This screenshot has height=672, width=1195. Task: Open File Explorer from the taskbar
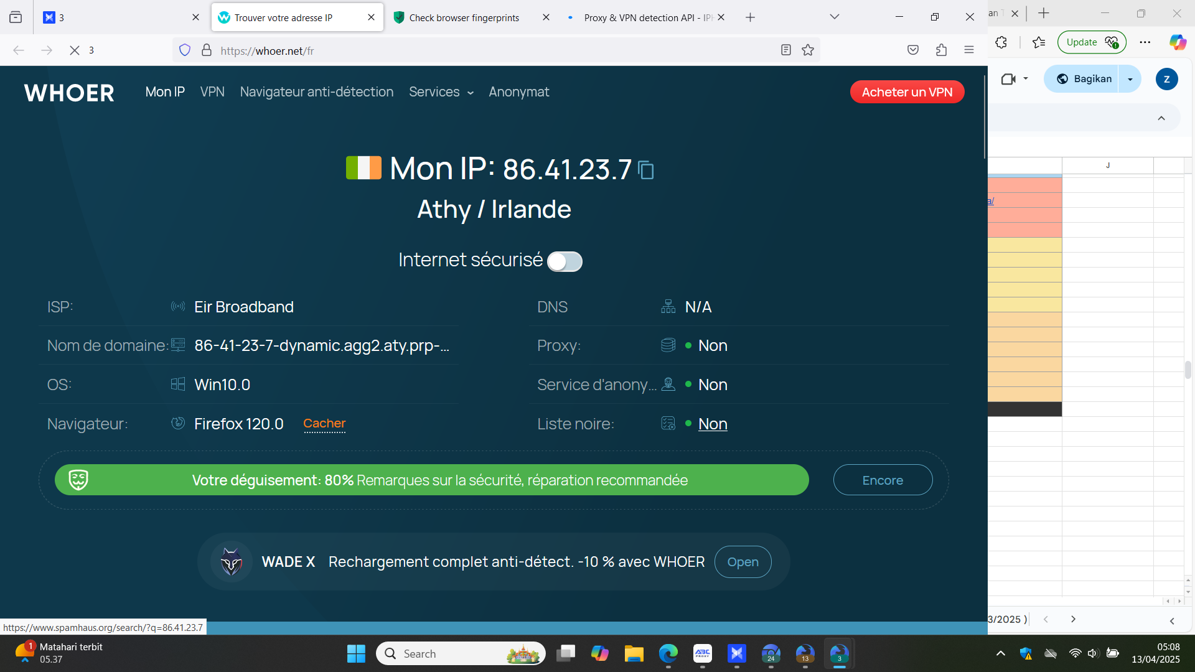(x=634, y=653)
